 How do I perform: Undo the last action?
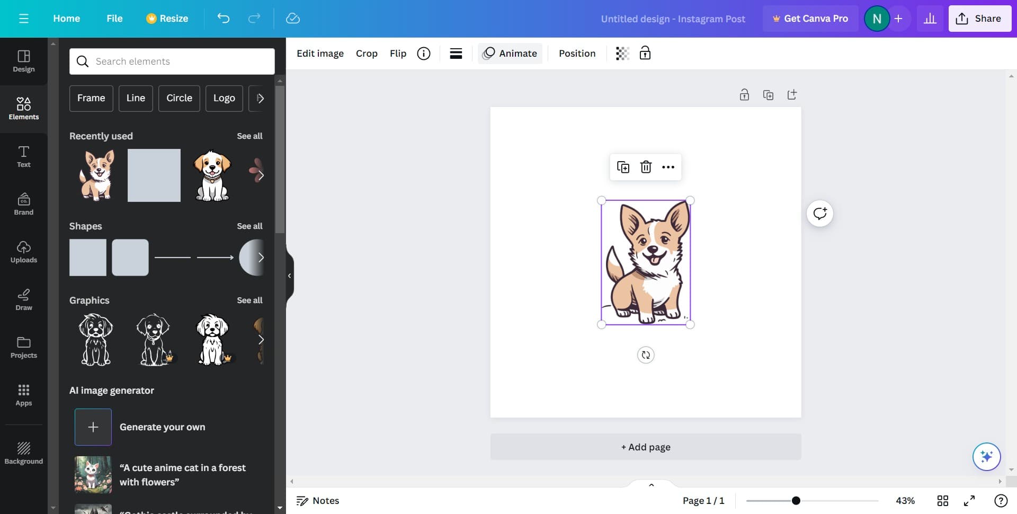tap(224, 18)
